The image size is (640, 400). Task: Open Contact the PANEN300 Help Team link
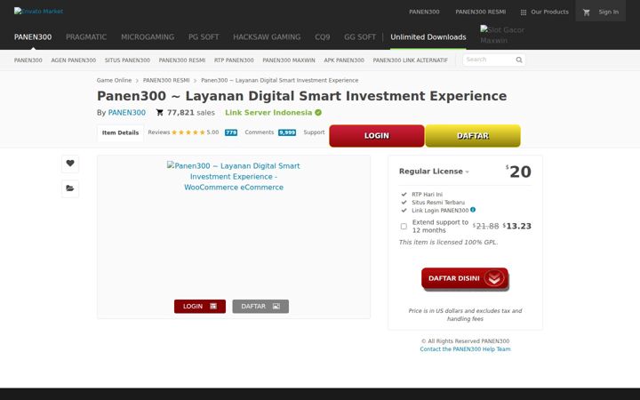pos(465,349)
